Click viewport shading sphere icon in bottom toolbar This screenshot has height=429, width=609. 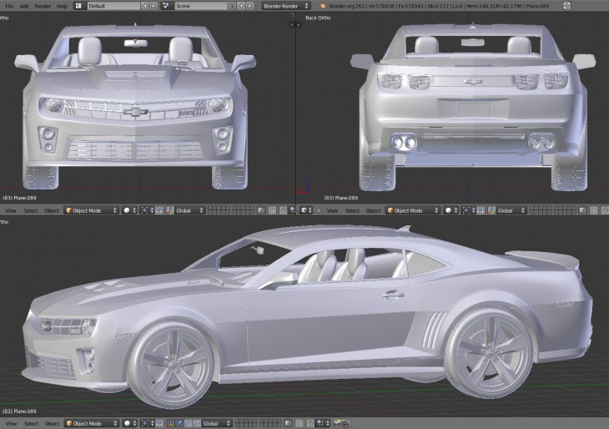pos(127,423)
